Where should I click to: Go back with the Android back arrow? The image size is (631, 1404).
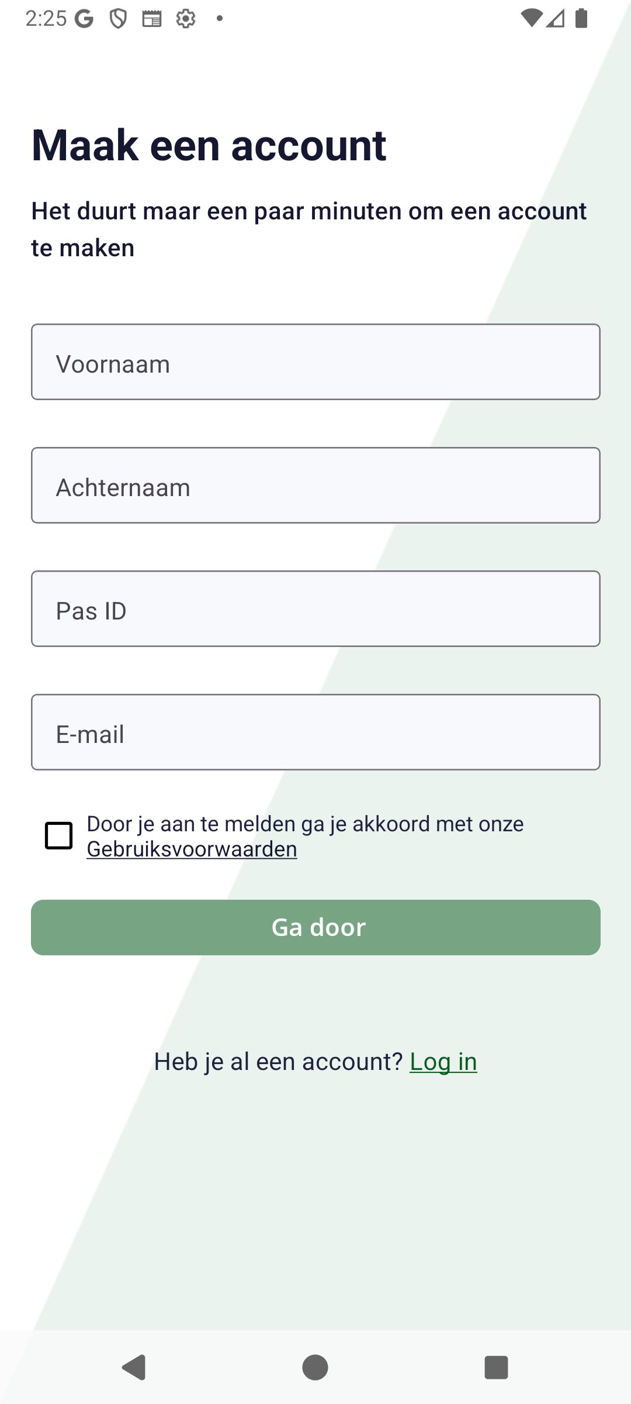pos(134,1367)
